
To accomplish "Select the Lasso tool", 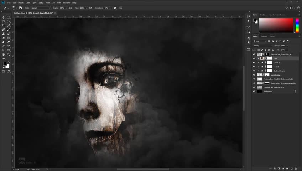I will (x=4, y=21).
